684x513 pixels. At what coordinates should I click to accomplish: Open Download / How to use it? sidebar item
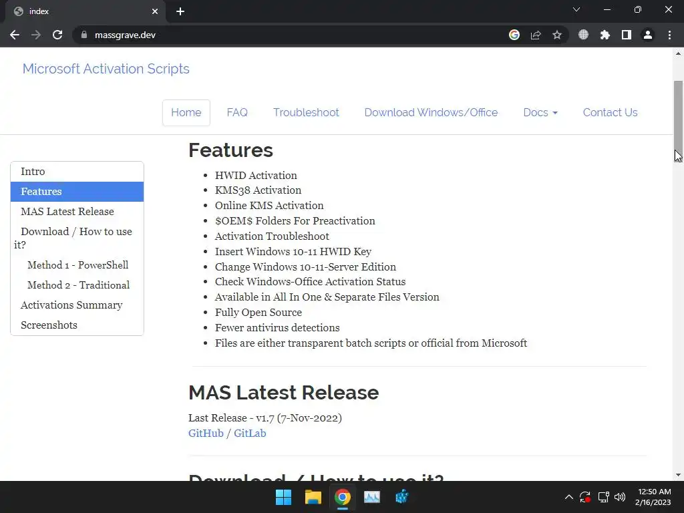tap(77, 238)
